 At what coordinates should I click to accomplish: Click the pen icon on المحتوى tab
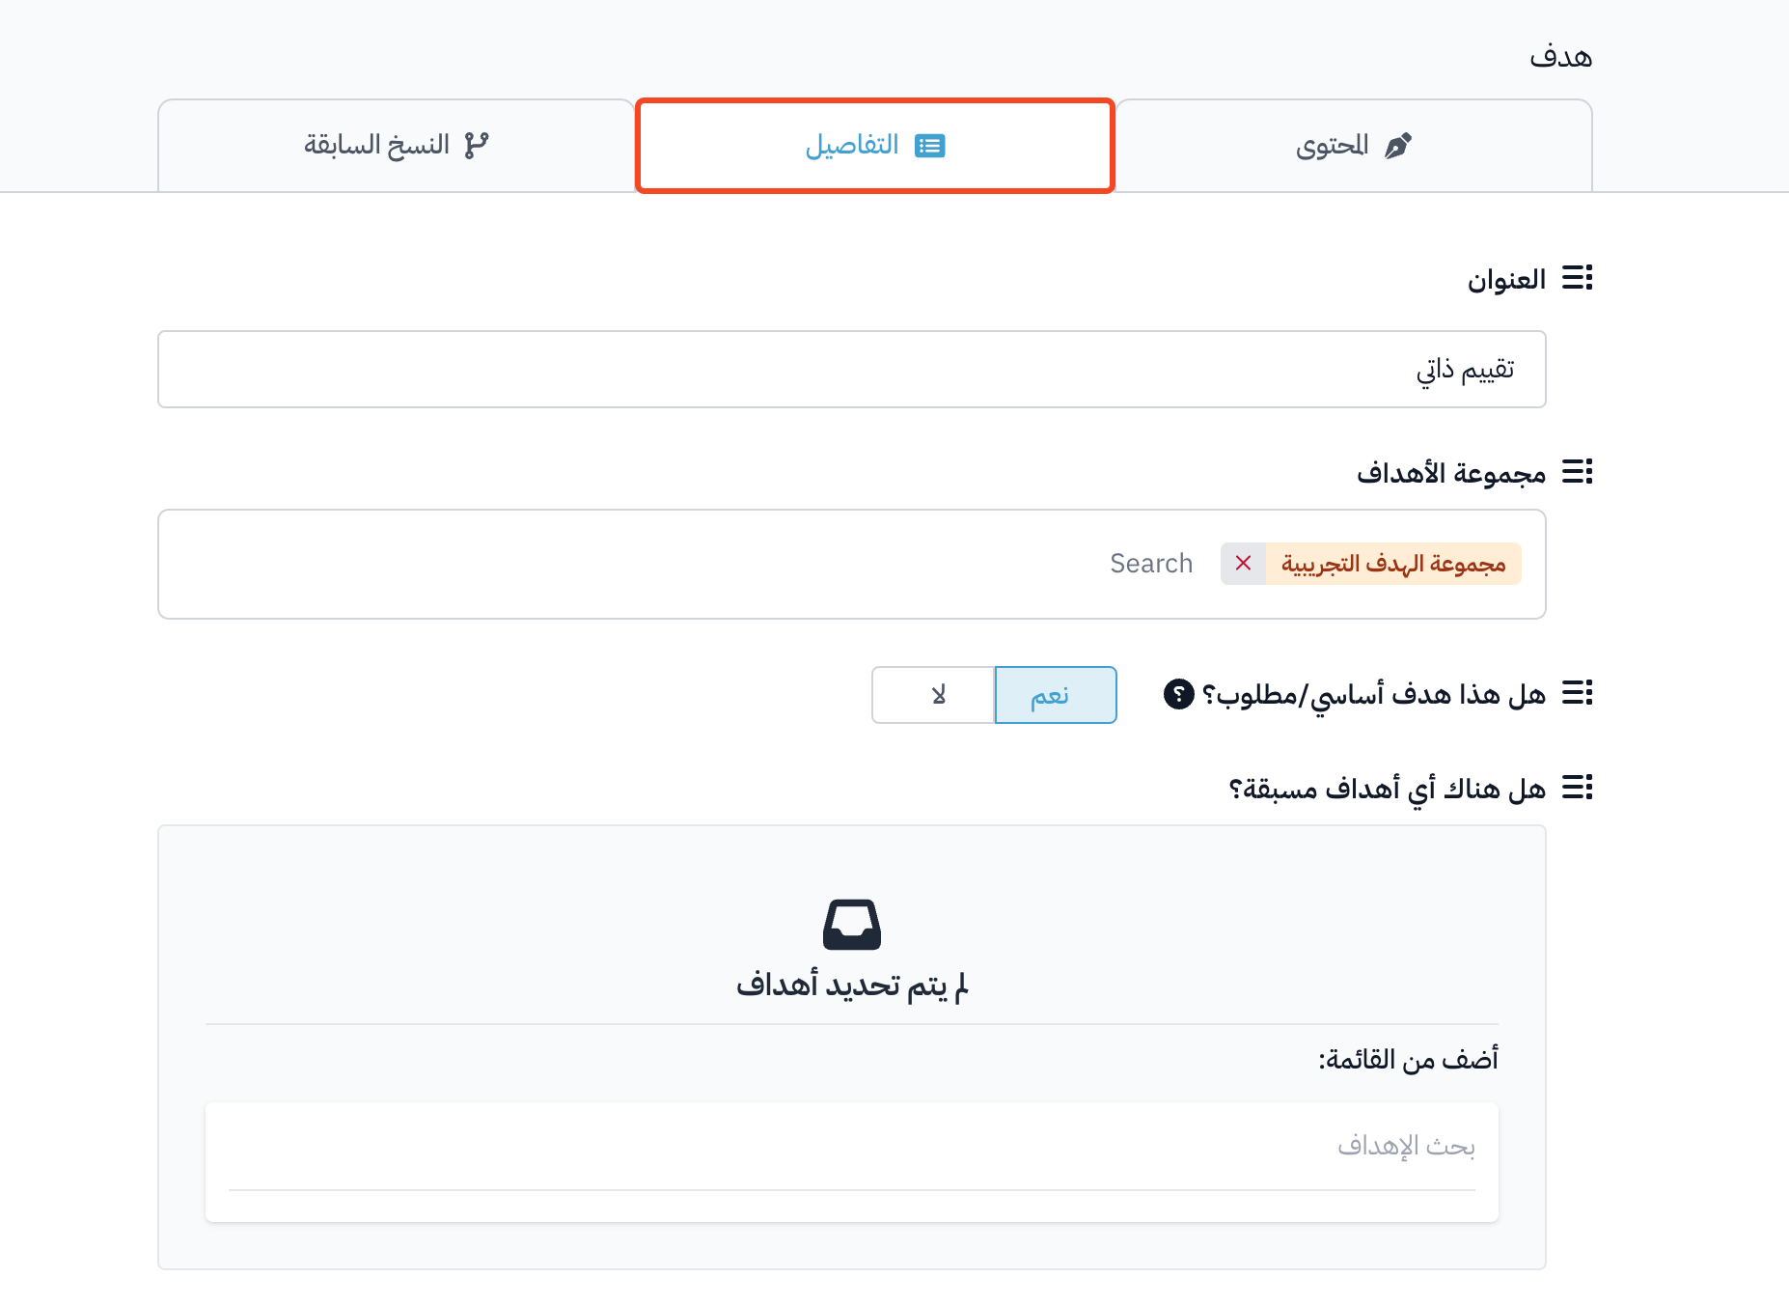tap(1398, 146)
